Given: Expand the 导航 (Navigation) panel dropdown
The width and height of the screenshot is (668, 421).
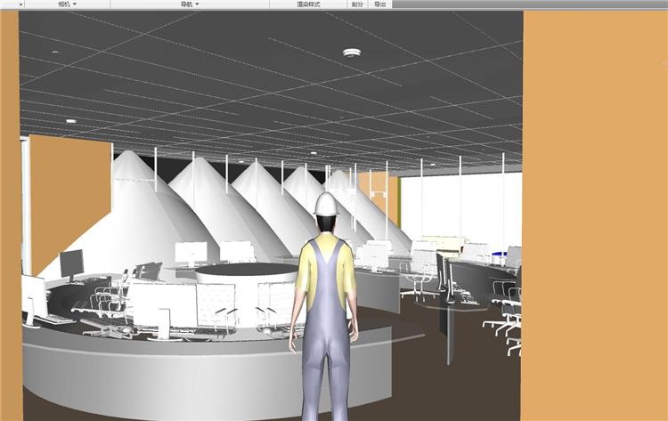Looking at the screenshot, I should click(190, 4).
